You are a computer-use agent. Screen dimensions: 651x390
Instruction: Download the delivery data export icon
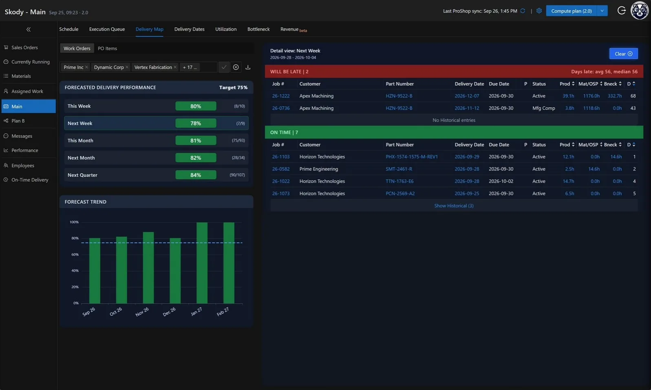tap(248, 67)
